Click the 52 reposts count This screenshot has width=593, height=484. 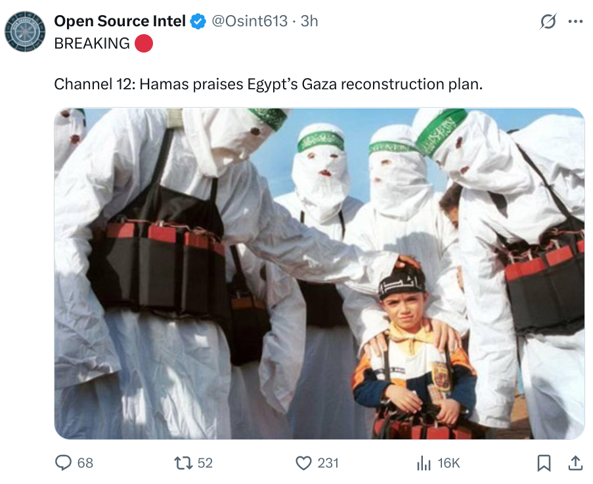coord(205,463)
